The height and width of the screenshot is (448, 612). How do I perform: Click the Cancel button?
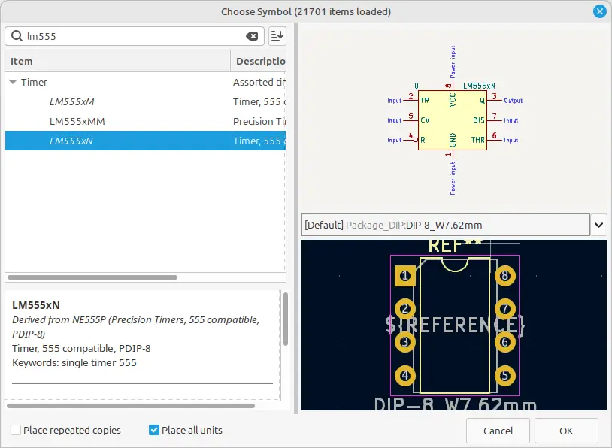pos(498,431)
